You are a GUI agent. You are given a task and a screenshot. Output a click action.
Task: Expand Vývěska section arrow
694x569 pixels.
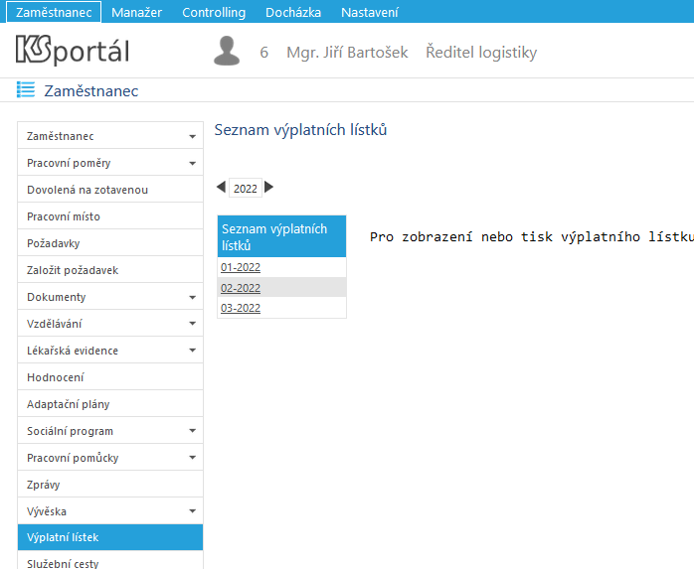click(192, 511)
